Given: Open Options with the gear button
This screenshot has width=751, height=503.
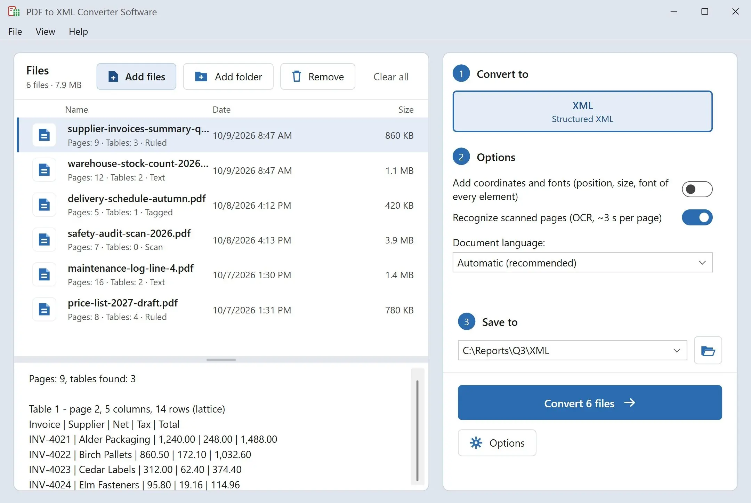Looking at the screenshot, I should (x=497, y=443).
